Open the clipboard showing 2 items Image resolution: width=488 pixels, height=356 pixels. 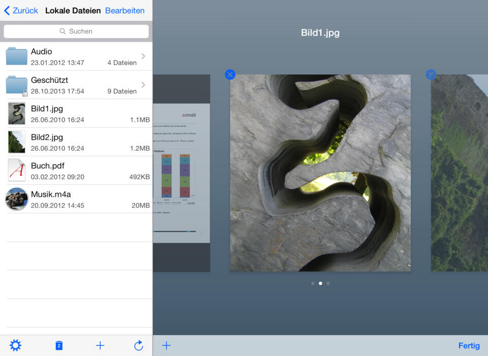tap(58, 345)
